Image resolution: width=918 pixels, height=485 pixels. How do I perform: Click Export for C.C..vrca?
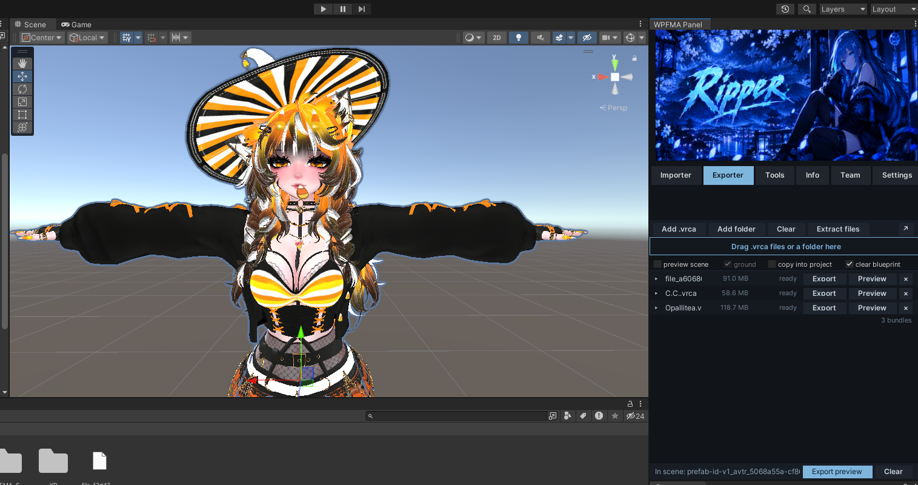point(824,293)
